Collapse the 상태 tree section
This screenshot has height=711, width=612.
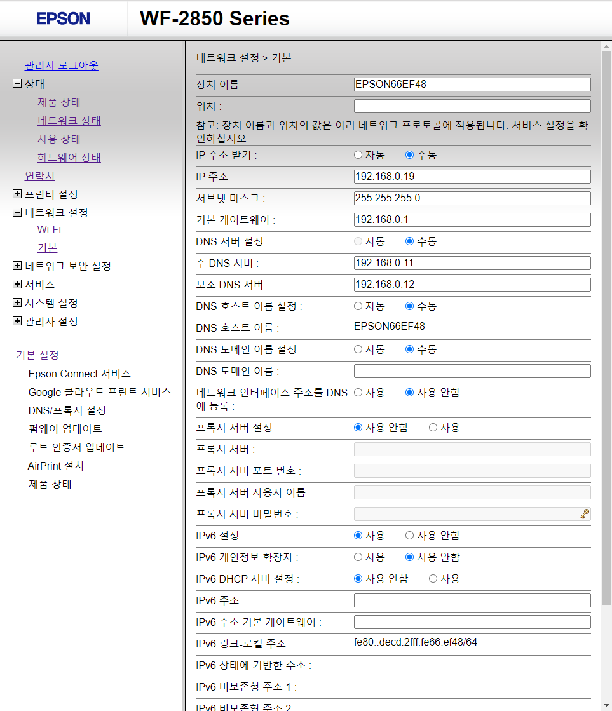click(17, 83)
